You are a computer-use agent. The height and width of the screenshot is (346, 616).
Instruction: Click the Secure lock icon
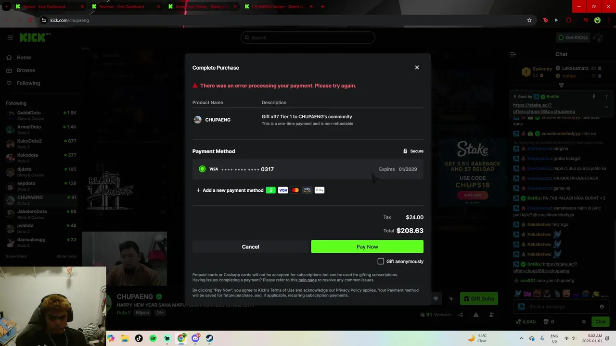[x=405, y=151]
